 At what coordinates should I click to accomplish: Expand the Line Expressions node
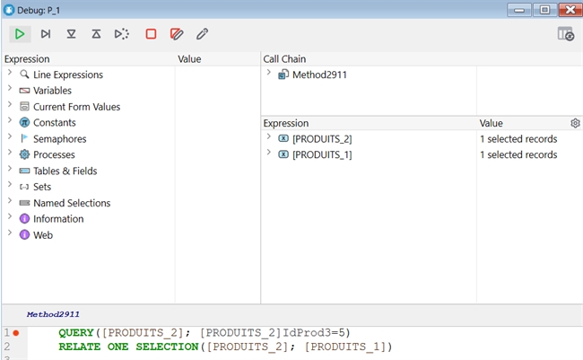coord(9,75)
